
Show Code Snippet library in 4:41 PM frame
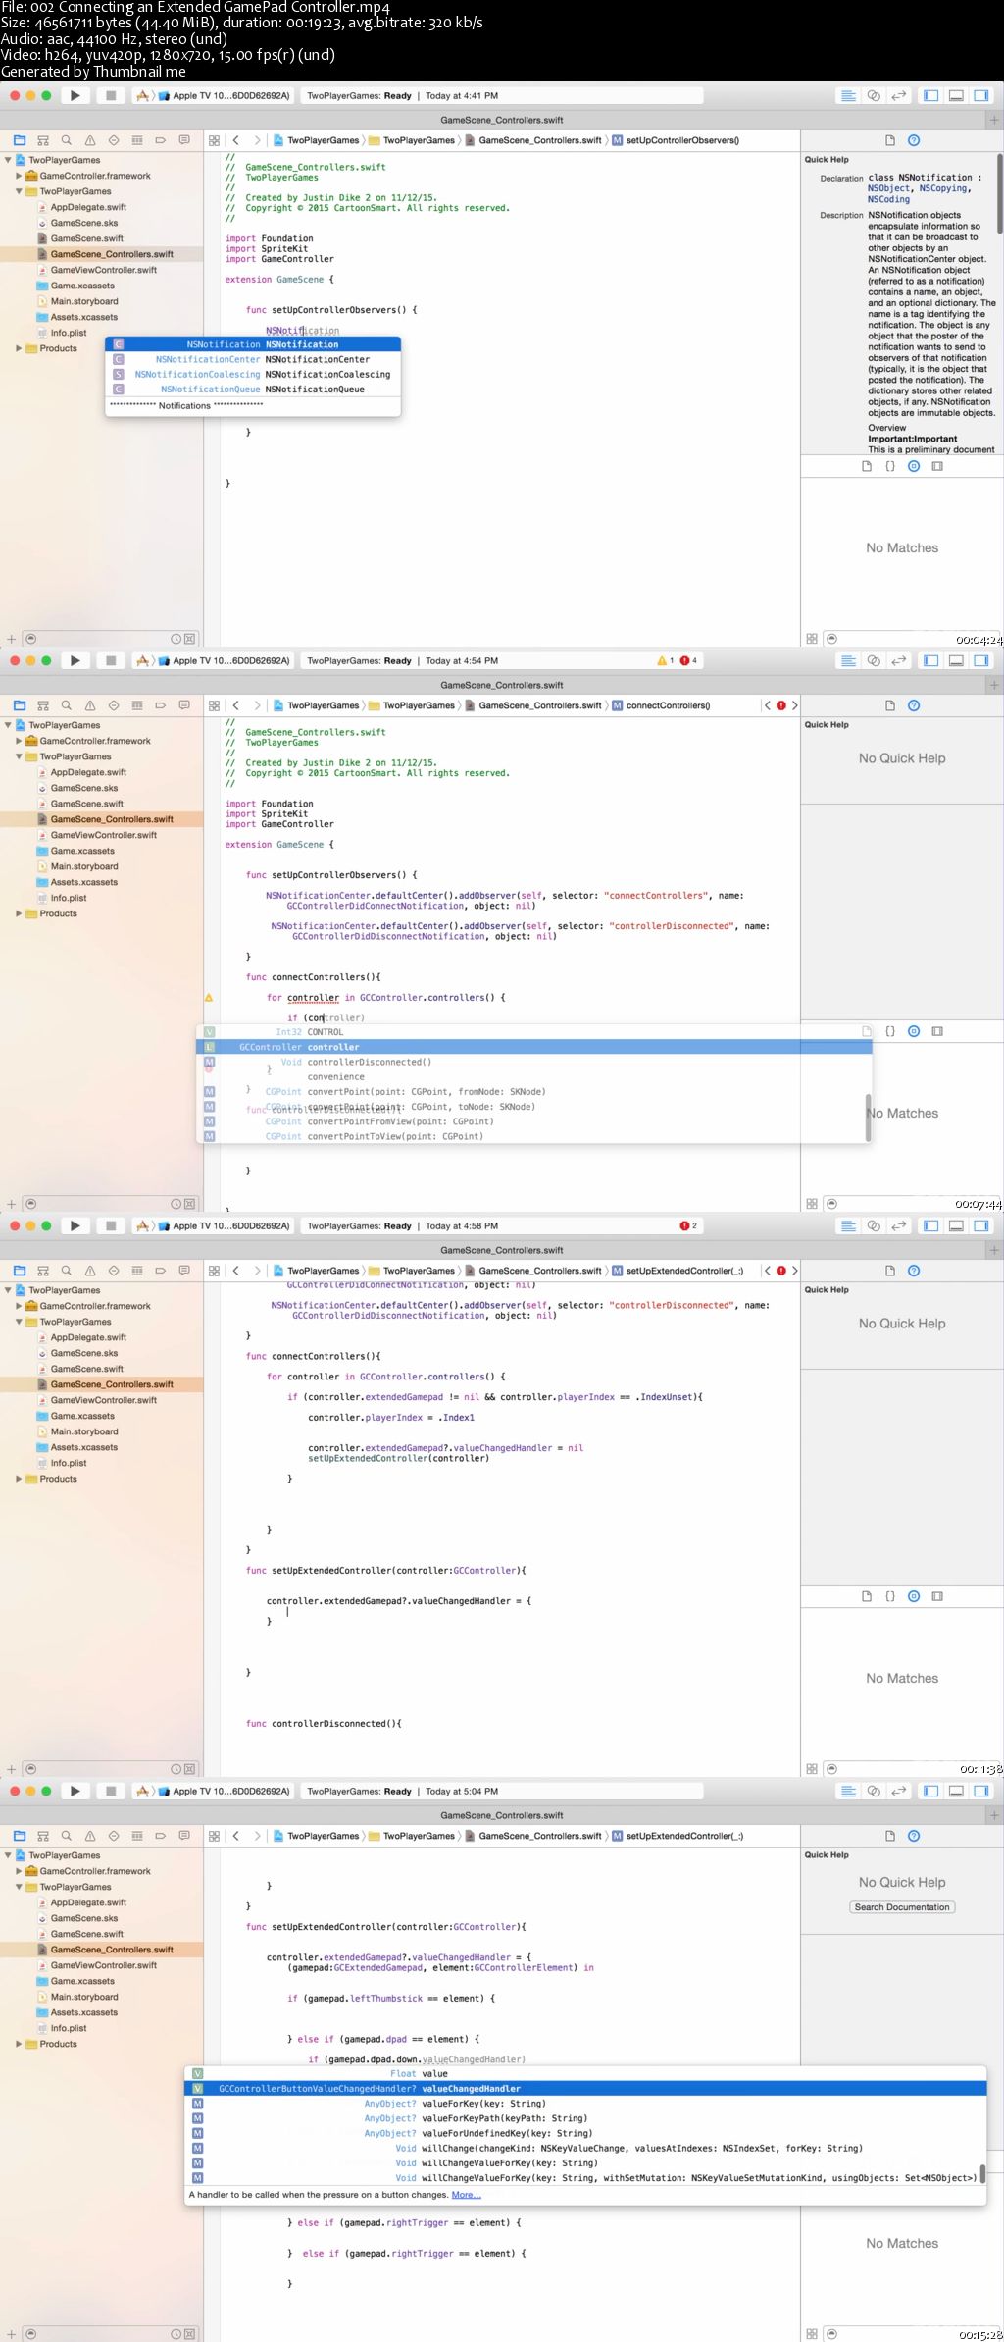pos(890,466)
